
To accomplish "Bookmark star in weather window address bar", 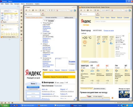I will (x=109, y=10).
